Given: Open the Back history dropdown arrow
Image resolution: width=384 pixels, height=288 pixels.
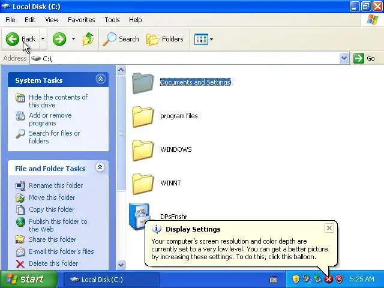Looking at the screenshot, I should point(43,39).
